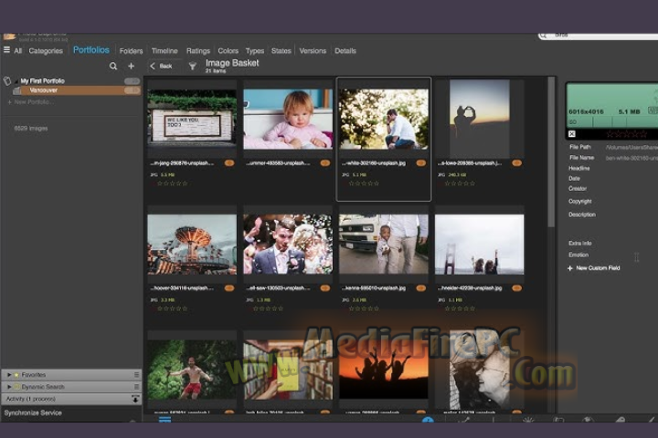Switch to the Categories tab
This screenshot has width=658, height=438.
(46, 51)
